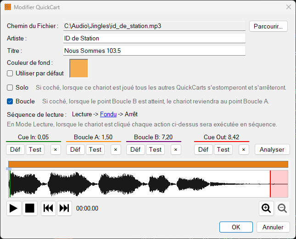Test the Boucle A point
Image resolution: width=296 pixels, height=239 pixels.
[95, 149]
